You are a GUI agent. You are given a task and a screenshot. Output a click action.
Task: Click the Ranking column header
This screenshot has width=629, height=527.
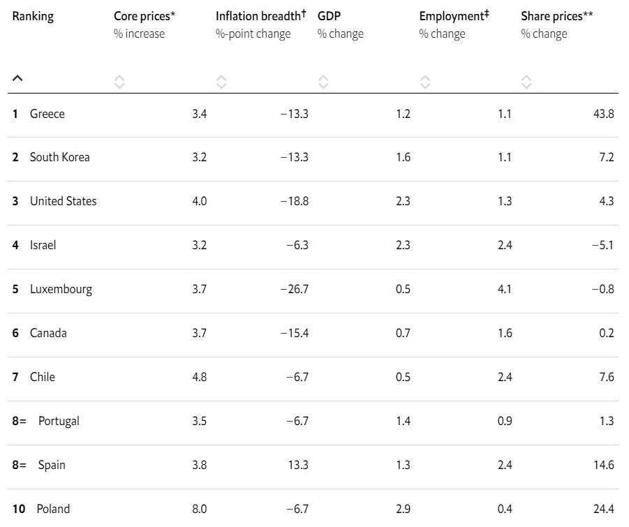[33, 17]
